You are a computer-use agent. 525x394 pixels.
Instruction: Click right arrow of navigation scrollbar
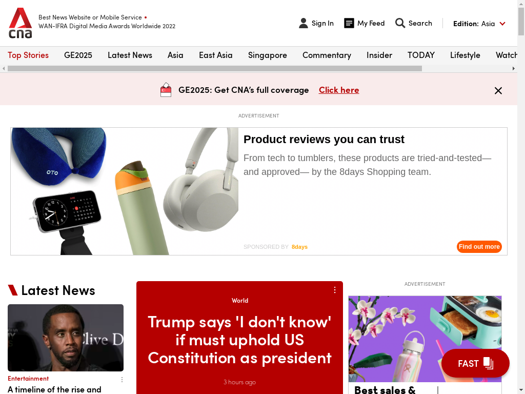(x=514, y=68)
